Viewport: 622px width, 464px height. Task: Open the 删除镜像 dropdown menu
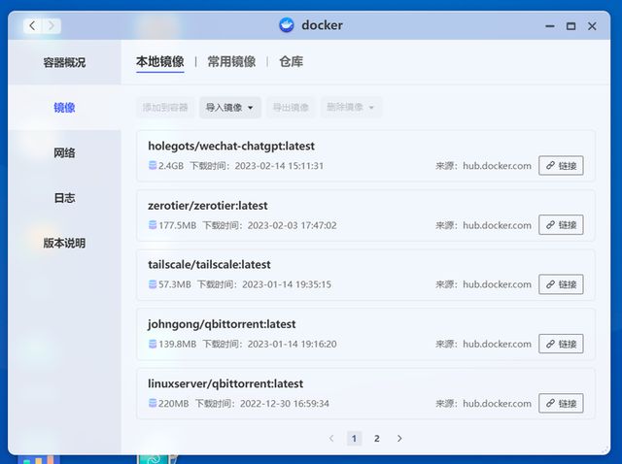tap(351, 108)
